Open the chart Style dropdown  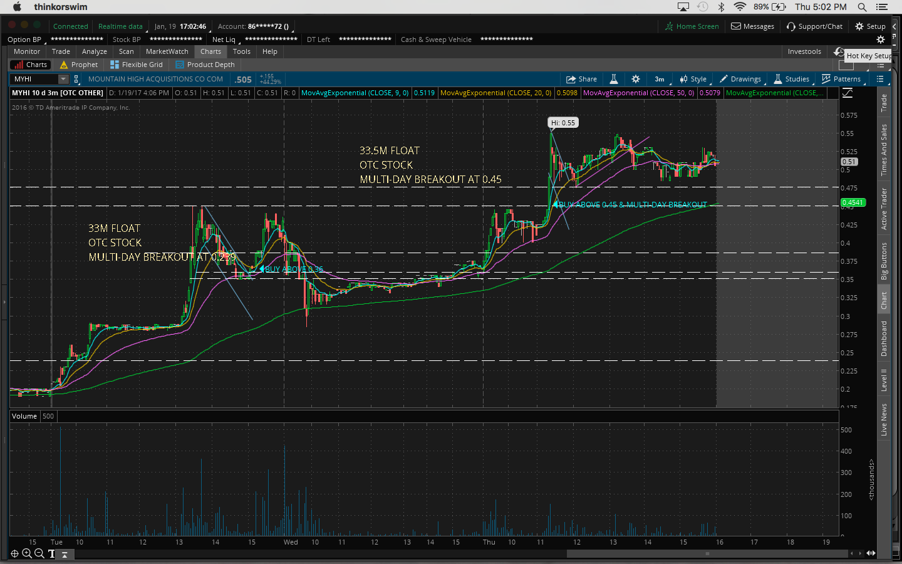693,79
